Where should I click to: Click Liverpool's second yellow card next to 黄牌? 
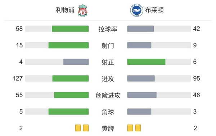(86, 128)
